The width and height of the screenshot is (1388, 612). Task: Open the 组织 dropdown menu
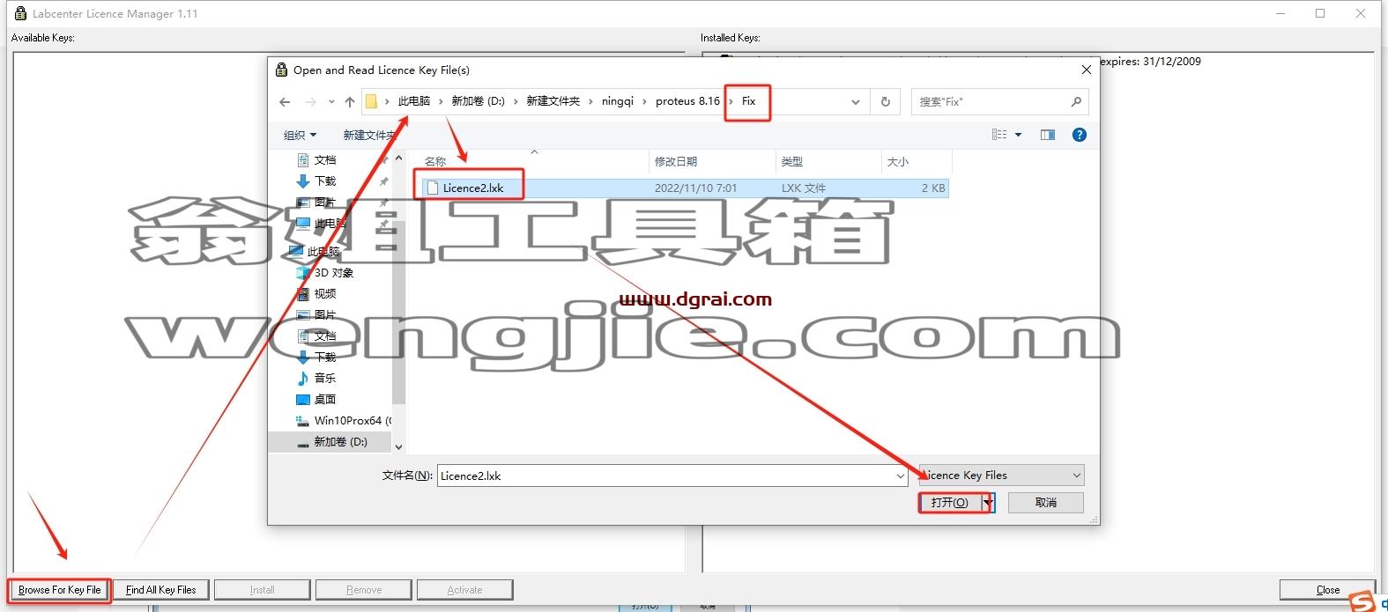tap(300, 135)
